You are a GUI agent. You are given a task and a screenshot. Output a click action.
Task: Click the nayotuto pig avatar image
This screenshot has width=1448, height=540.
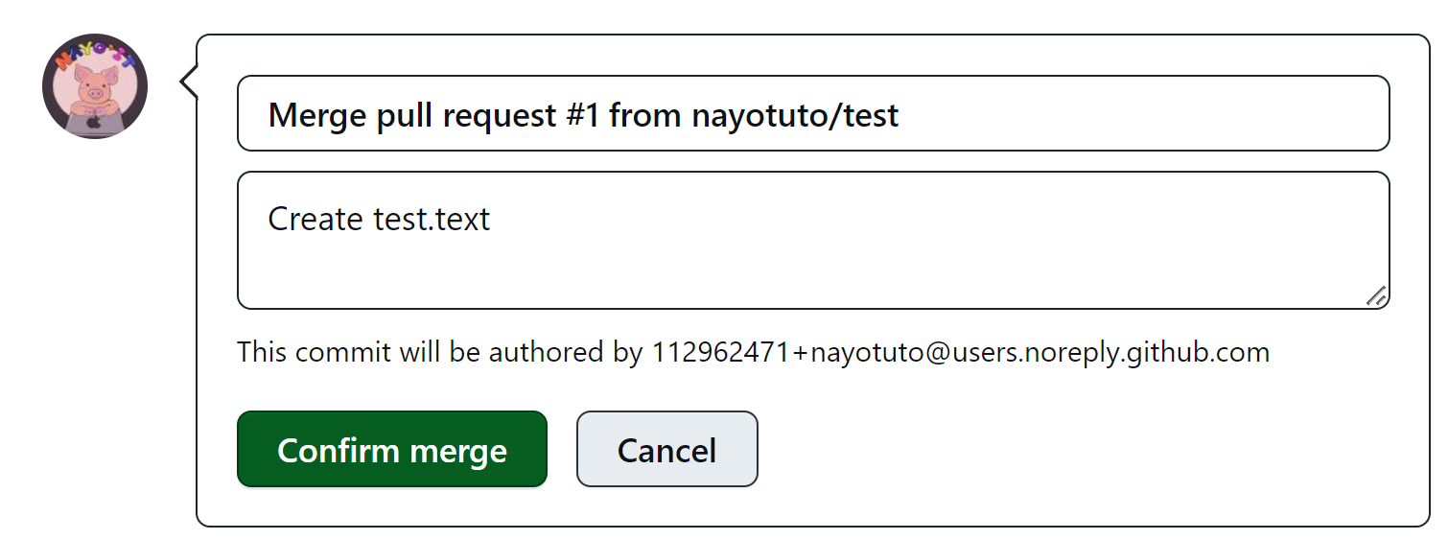[x=95, y=86]
